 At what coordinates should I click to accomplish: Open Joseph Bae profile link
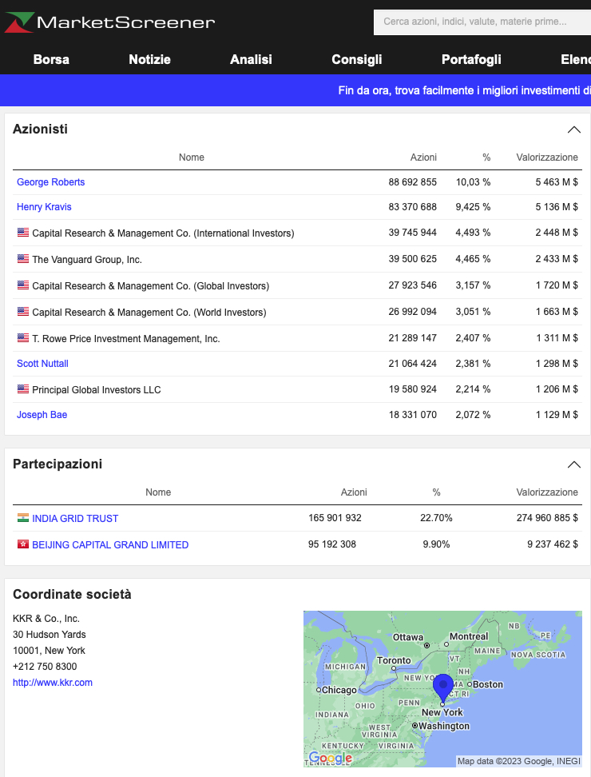point(42,414)
